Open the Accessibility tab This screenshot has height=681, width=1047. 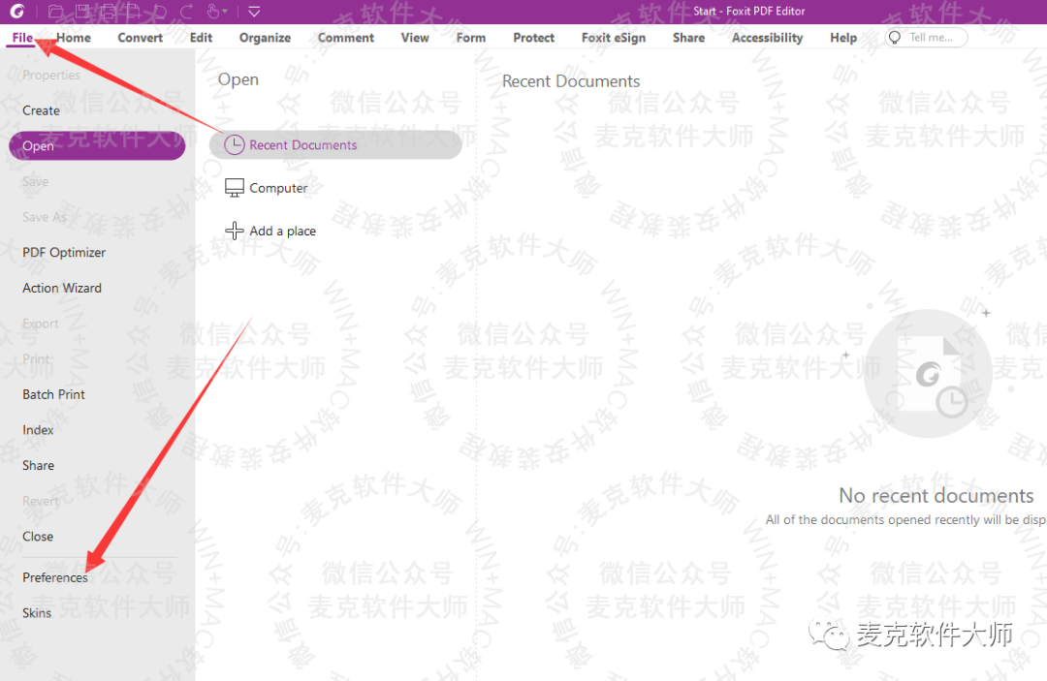tap(767, 38)
